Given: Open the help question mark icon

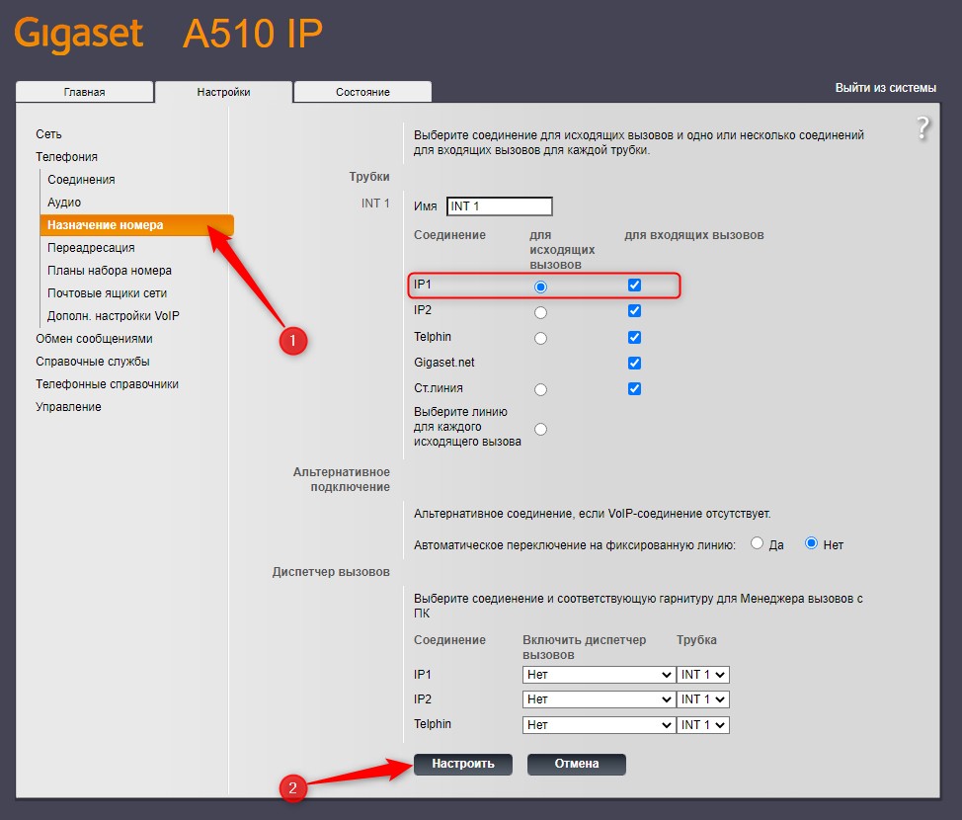Looking at the screenshot, I should 922,127.
